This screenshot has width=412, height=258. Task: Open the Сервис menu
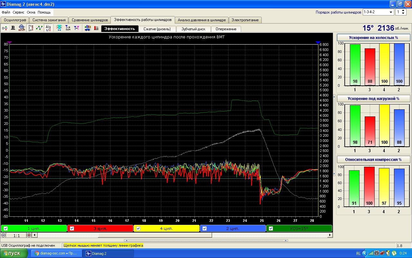19,12
